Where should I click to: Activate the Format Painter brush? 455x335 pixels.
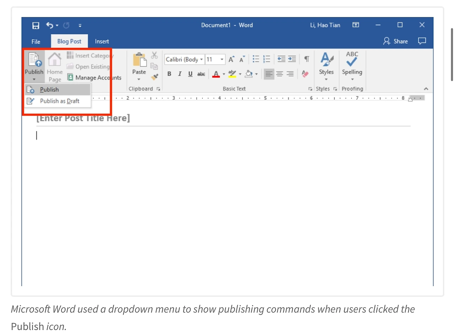[154, 77]
